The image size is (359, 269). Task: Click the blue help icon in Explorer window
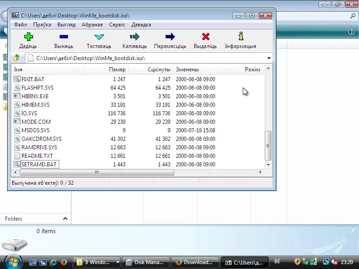[351, 31]
